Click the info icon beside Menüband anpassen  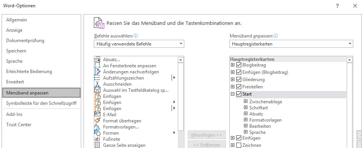click(x=276, y=36)
